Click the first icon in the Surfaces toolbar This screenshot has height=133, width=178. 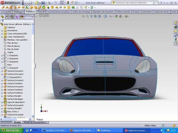pyautogui.click(x=3, y=8)
